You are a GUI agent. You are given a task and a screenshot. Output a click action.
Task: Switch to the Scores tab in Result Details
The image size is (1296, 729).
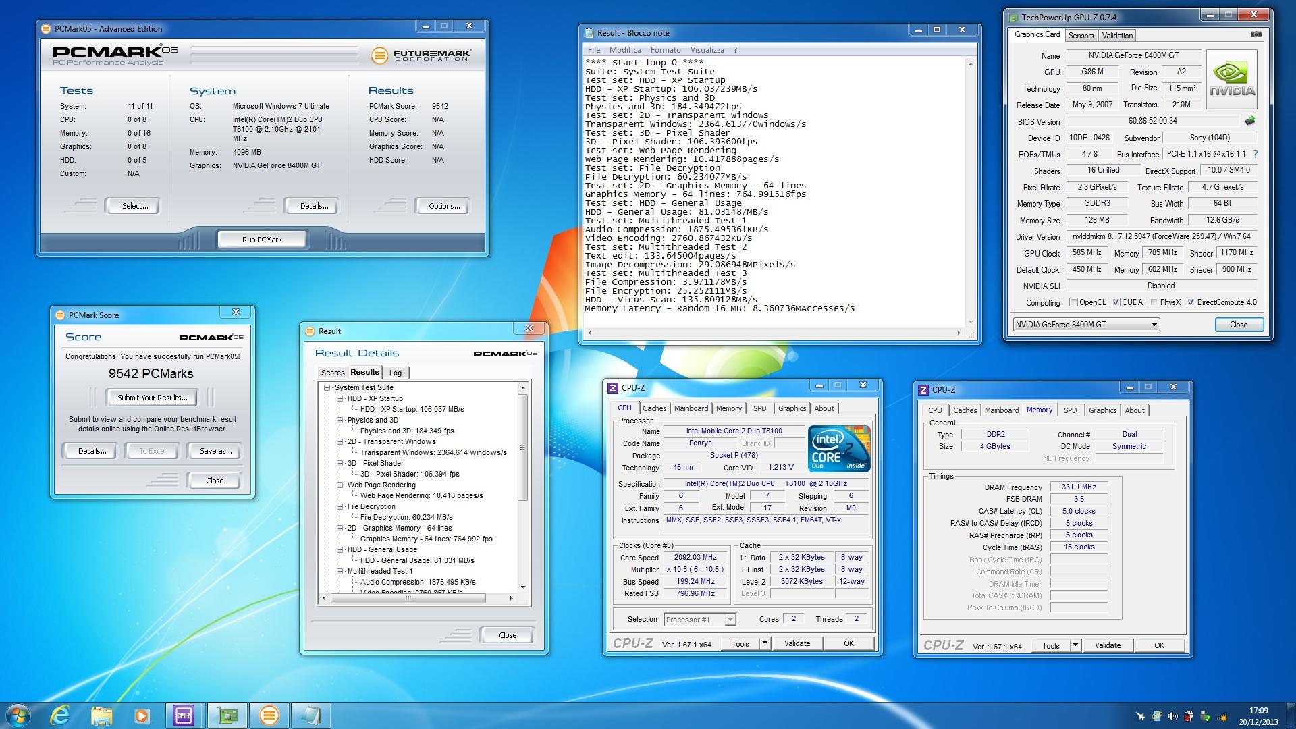[333, 373]
